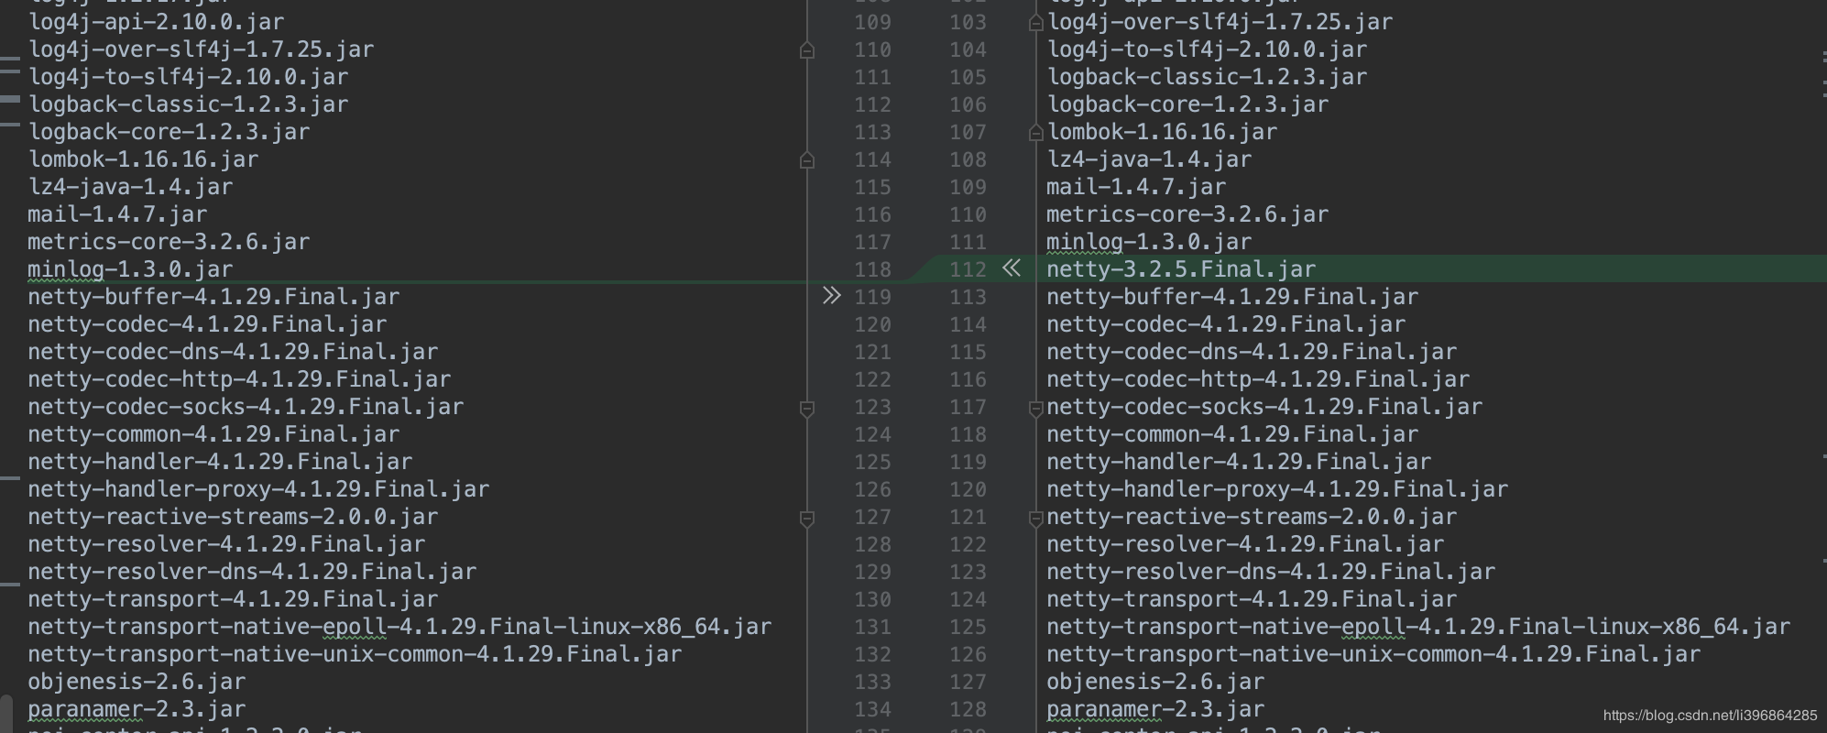Click minlog-1.3.0.jar in the left pane
Viewport: 1827px width, 733px height.
coord(130,269)
